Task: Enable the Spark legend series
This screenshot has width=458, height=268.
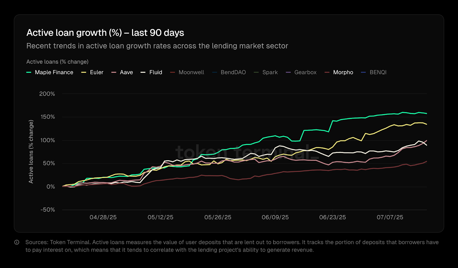Action: point(266,72)
